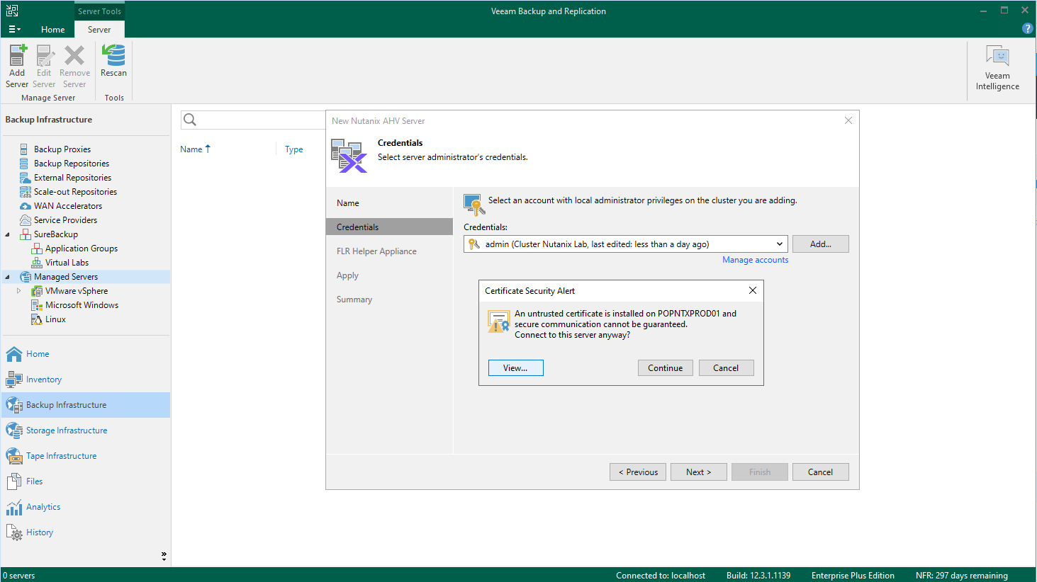Screen dimensions: 1037x582
Task: Select Service Providers tree node
Action: pos(65,220)
